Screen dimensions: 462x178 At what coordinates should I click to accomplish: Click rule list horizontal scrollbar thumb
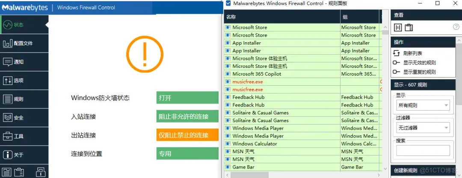pyautogui.click(x=249, y=175)
